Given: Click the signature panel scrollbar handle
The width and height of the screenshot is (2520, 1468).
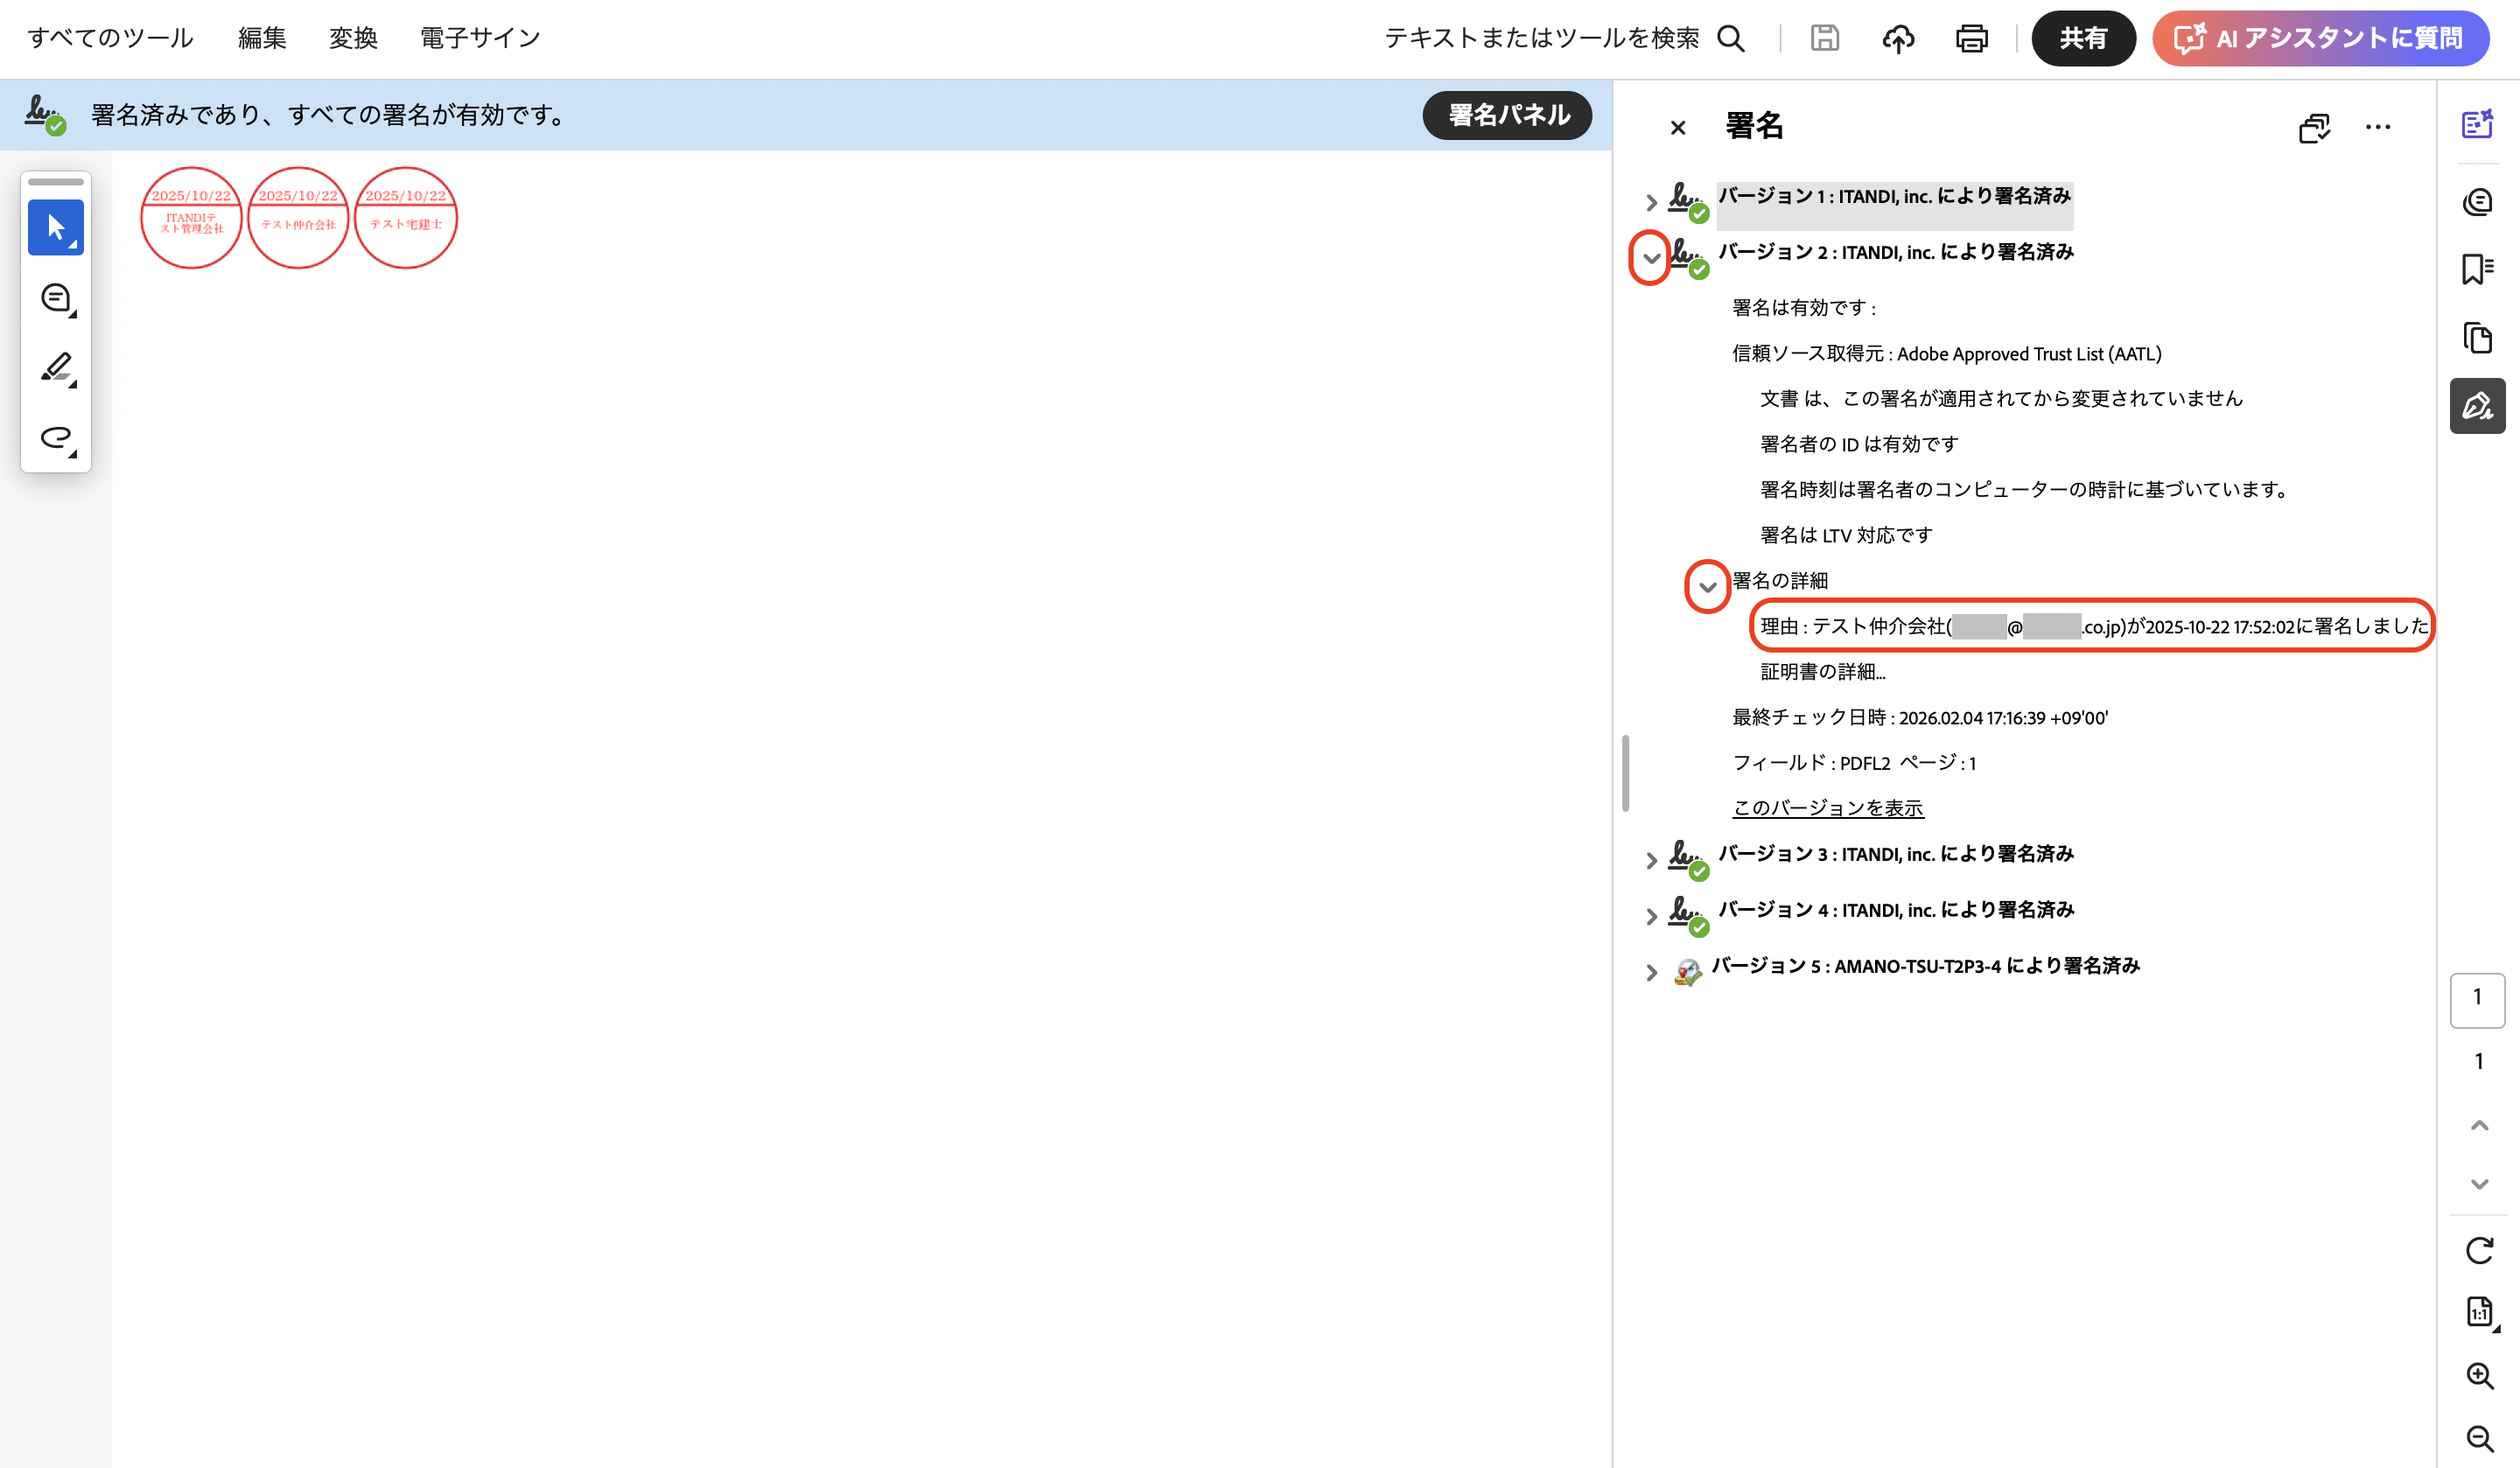Looking at the screenshot, I should [x=1626, y=774].
